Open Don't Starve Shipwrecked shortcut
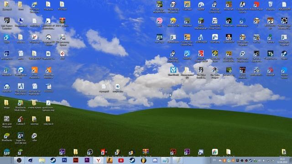Viewport: 292px width, 164px height. tap(242, 56)
